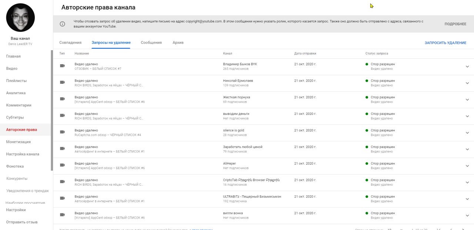
Task: Select the Запросы на удаление tab
Action: tap(111, 42)
